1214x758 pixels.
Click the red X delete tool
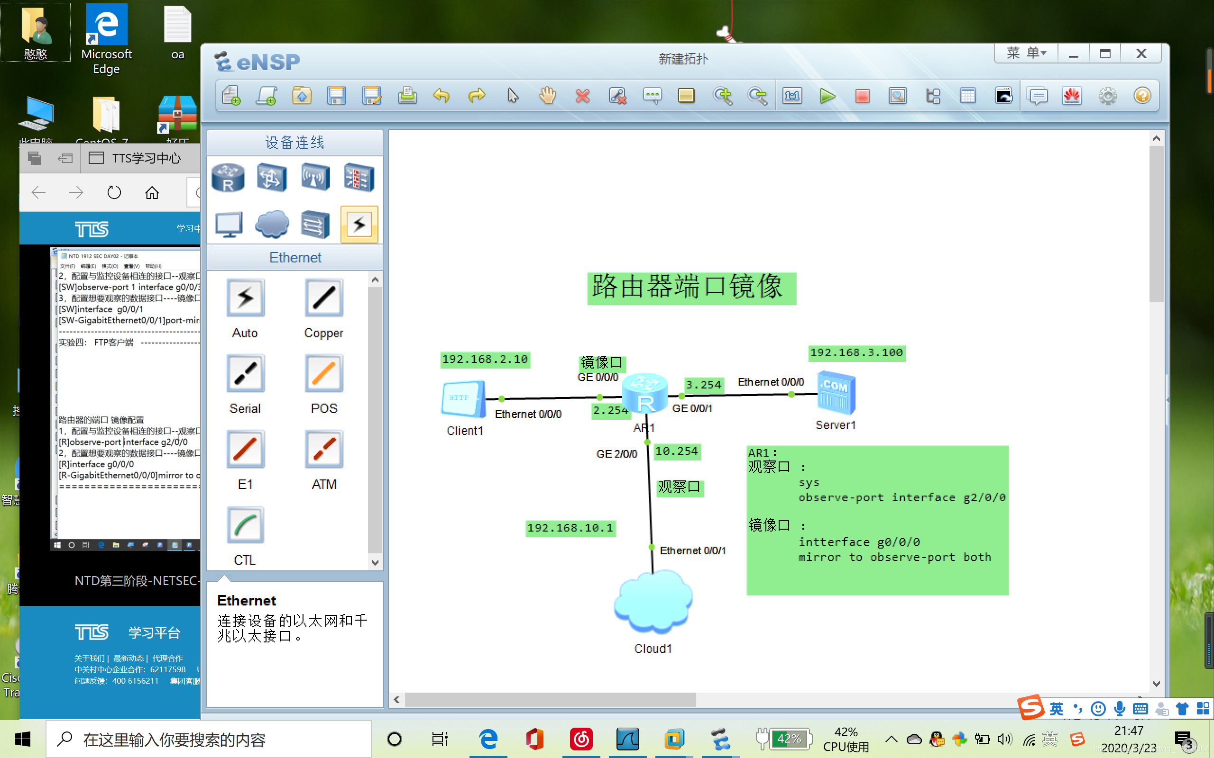point(582,96)
